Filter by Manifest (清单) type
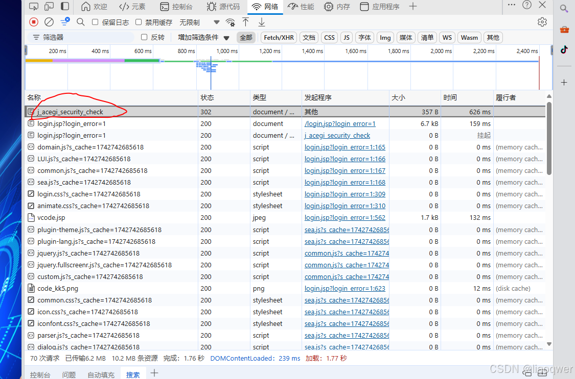 click(x=427, y=37)
